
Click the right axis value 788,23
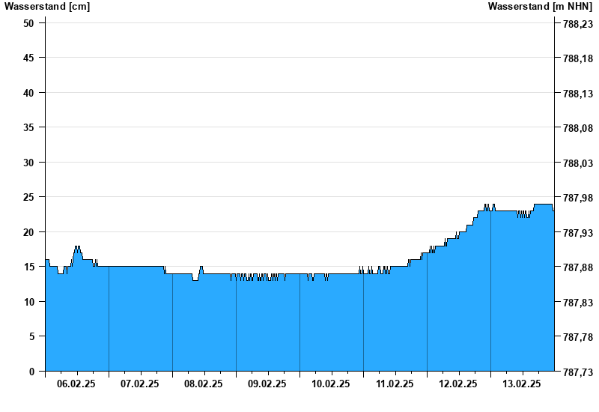point(578,25)
